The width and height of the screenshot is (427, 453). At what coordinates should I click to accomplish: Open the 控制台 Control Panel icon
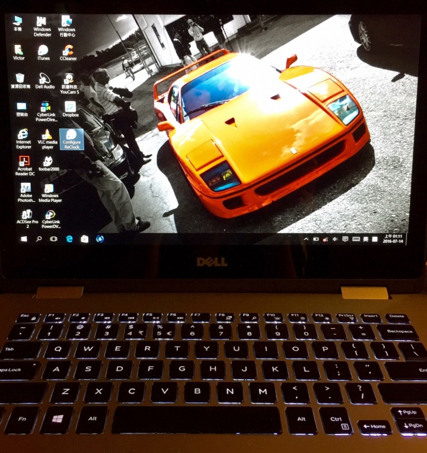pos(22,109)
